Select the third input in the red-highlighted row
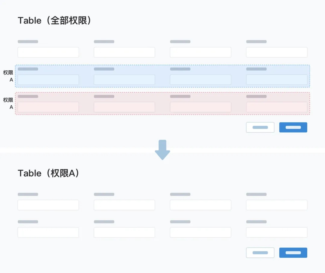325x273 pixels. [x=200, y=107]
